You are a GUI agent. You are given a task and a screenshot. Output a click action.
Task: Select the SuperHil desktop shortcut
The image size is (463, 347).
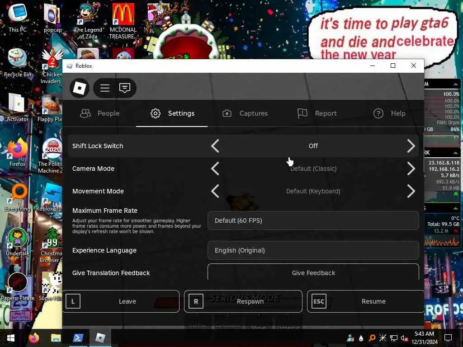point(51,287)
